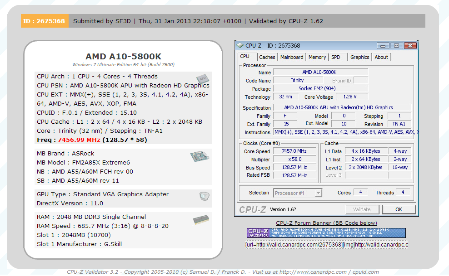The width and height of the screenshot is (449, 276).
Task: Click the GPU icon beside Standard VGA
Action: (205, 196)
